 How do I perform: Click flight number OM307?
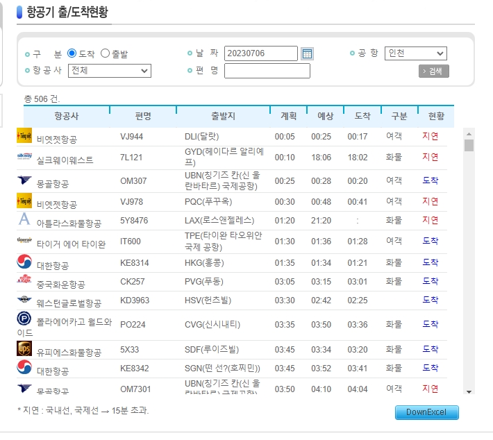pyautogui.click(x=133, y=181)
